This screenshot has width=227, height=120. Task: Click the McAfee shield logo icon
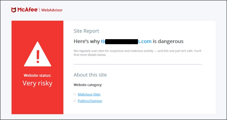point(14,10)
